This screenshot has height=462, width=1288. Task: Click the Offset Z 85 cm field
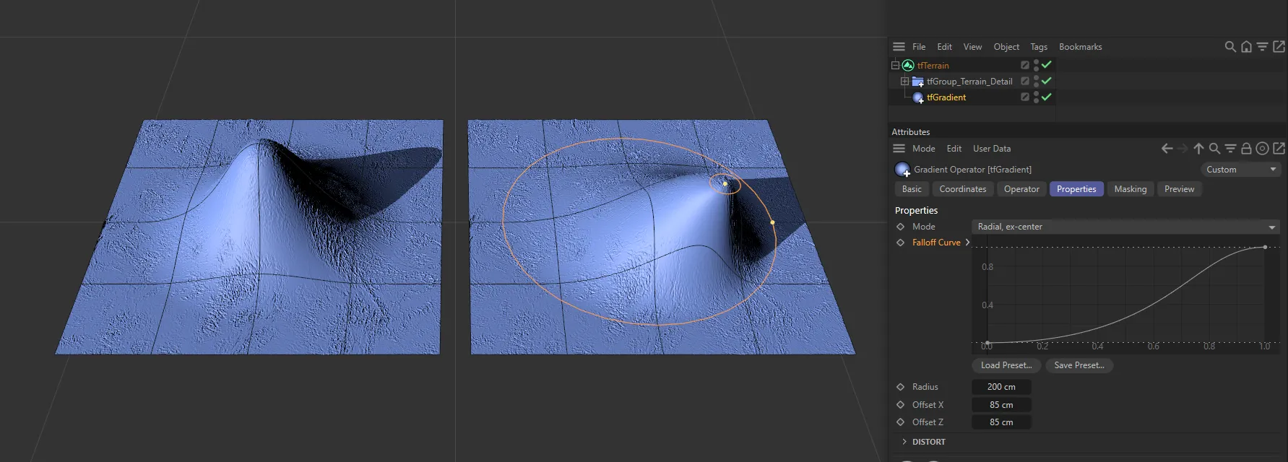click(1001, 422)
